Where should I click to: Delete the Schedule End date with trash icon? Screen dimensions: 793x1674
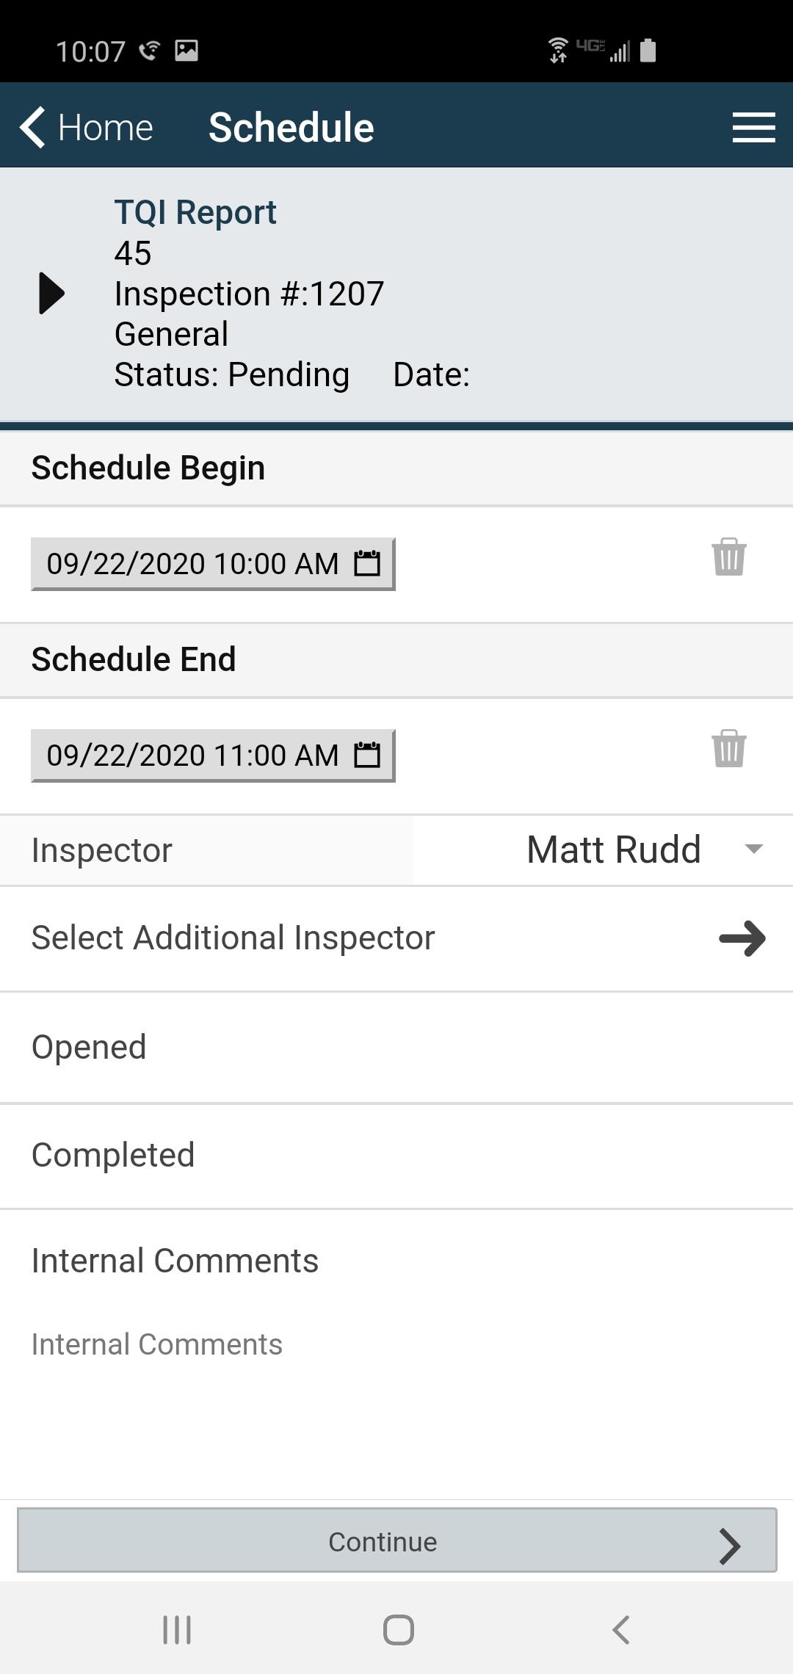click(x=728, y=749)
